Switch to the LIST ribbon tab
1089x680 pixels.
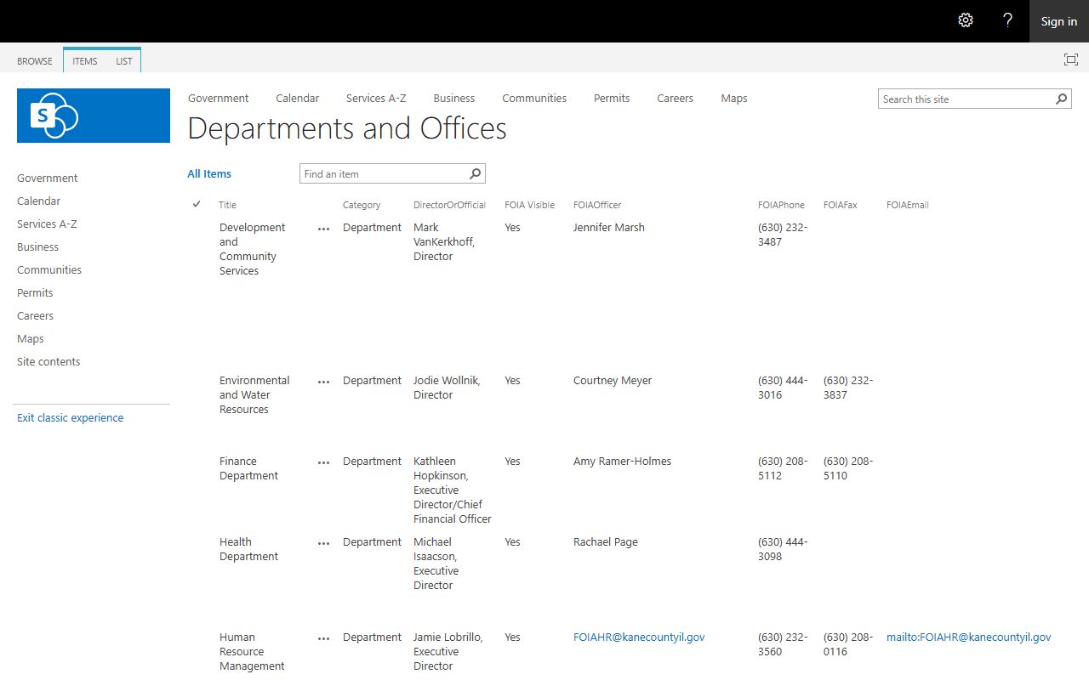[124, 61]
